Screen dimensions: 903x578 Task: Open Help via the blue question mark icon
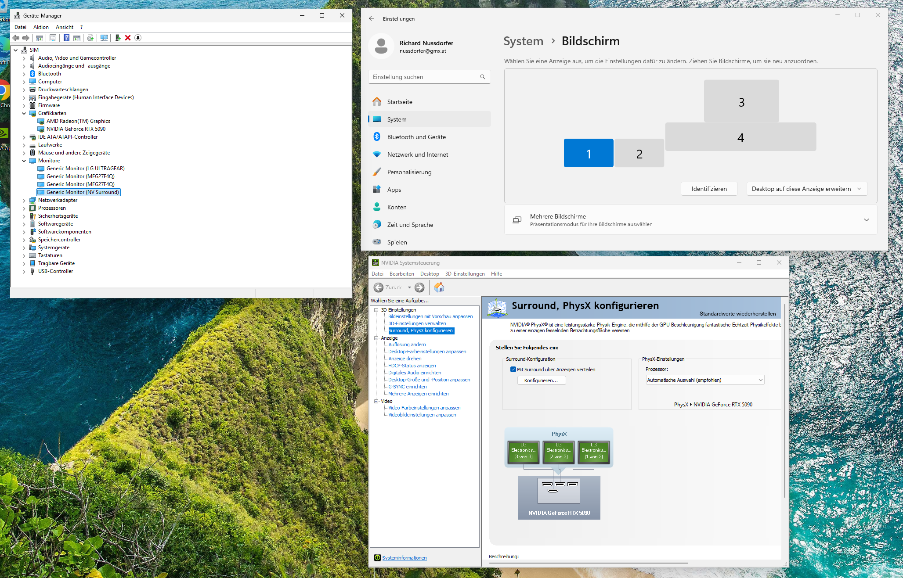tap(66, 38)
